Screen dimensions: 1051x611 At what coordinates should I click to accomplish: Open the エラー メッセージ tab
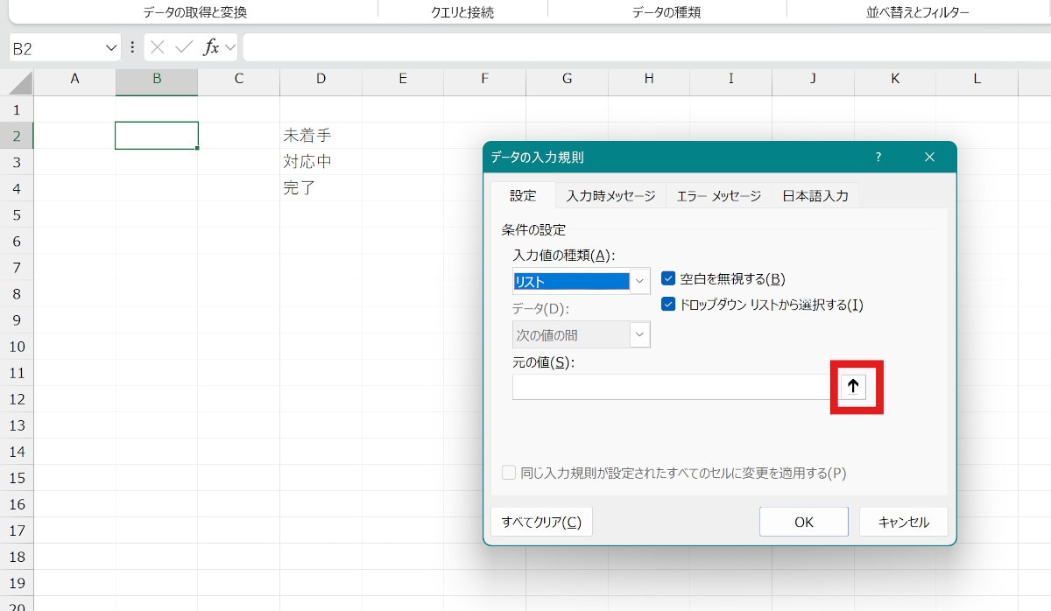pyautogui.click(x=718, y=196)
